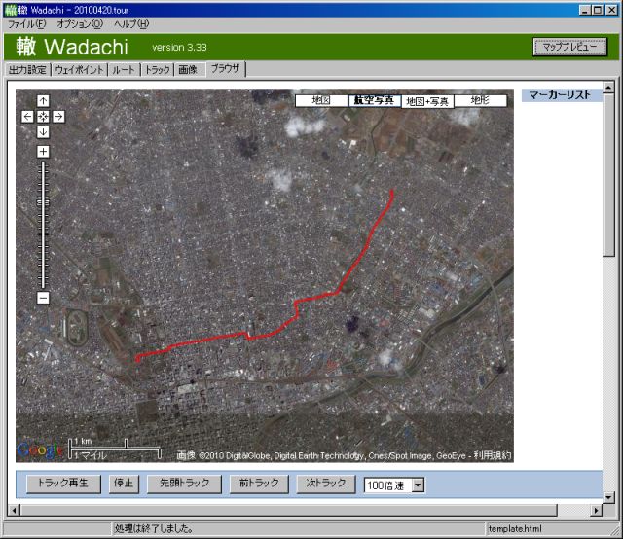This screenshot has height=539, width=623.
Task: Switch to the トラック tab
Action: [158, 70]
